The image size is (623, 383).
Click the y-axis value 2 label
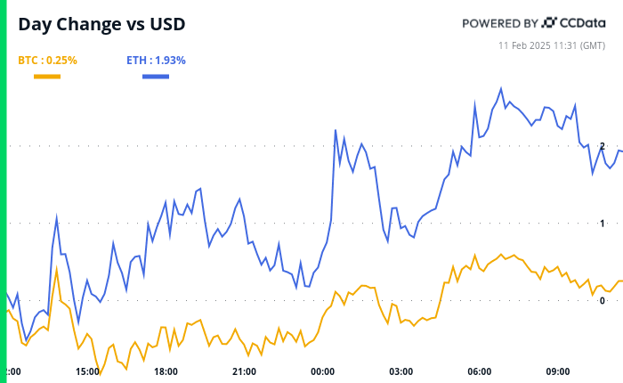point(603,146)
